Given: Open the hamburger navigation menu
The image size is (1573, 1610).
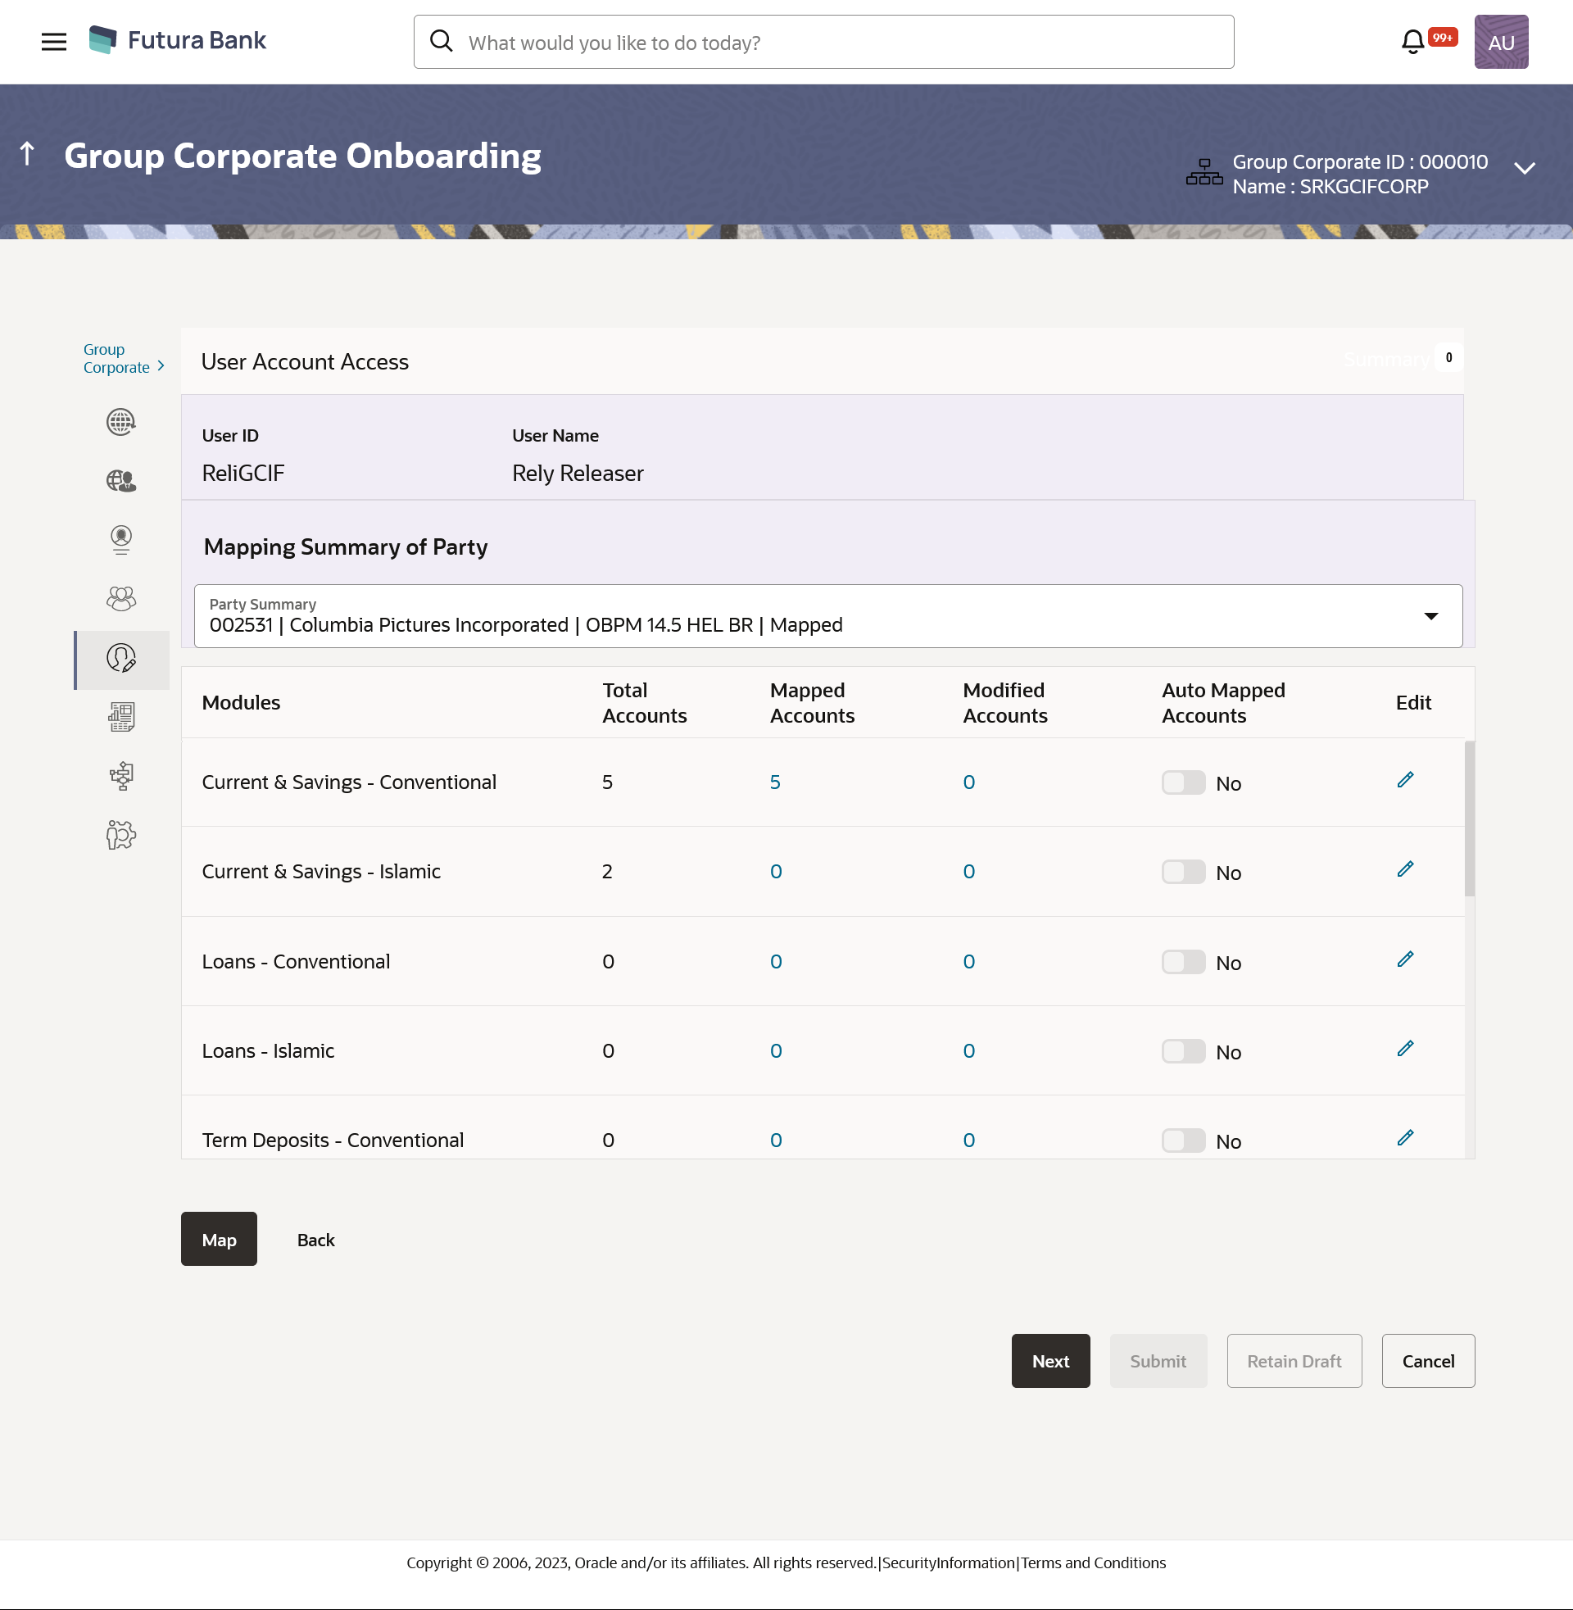Looking at the screenshot, I should 54,41.
